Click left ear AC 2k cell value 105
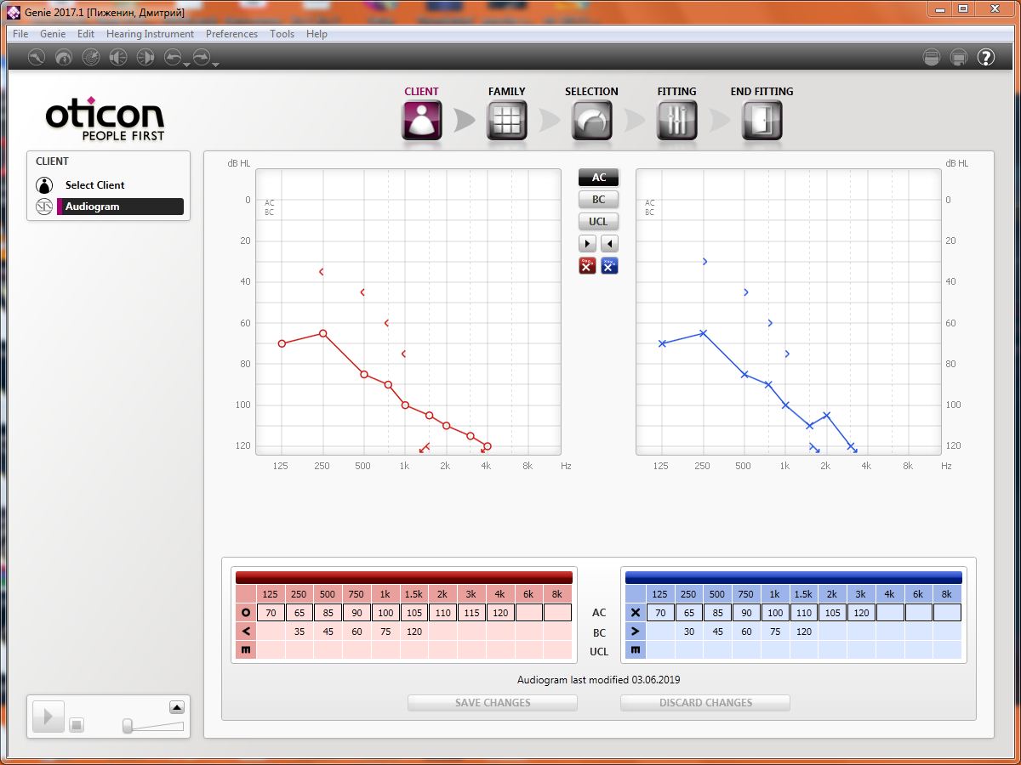The height and width of the screenshot is (765, 1021). tap(832, 613)
